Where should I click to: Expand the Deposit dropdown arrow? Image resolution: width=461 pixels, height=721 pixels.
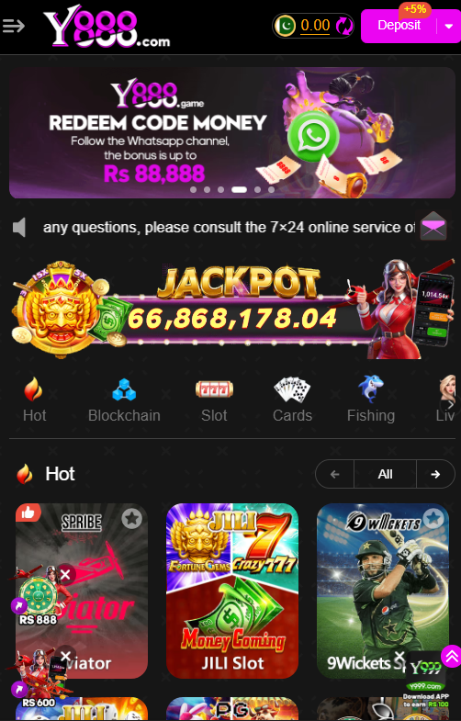(449, 27)
